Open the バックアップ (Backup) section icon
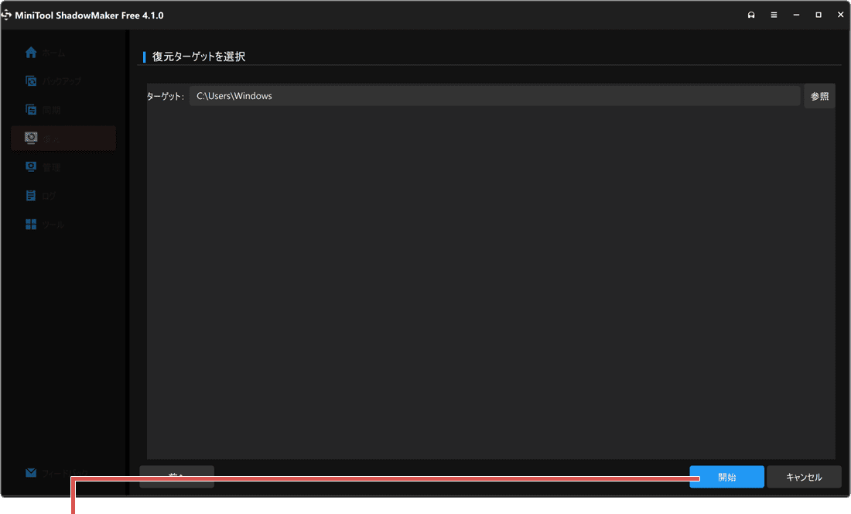Screen dimensions: 851x514 point(31,81)
